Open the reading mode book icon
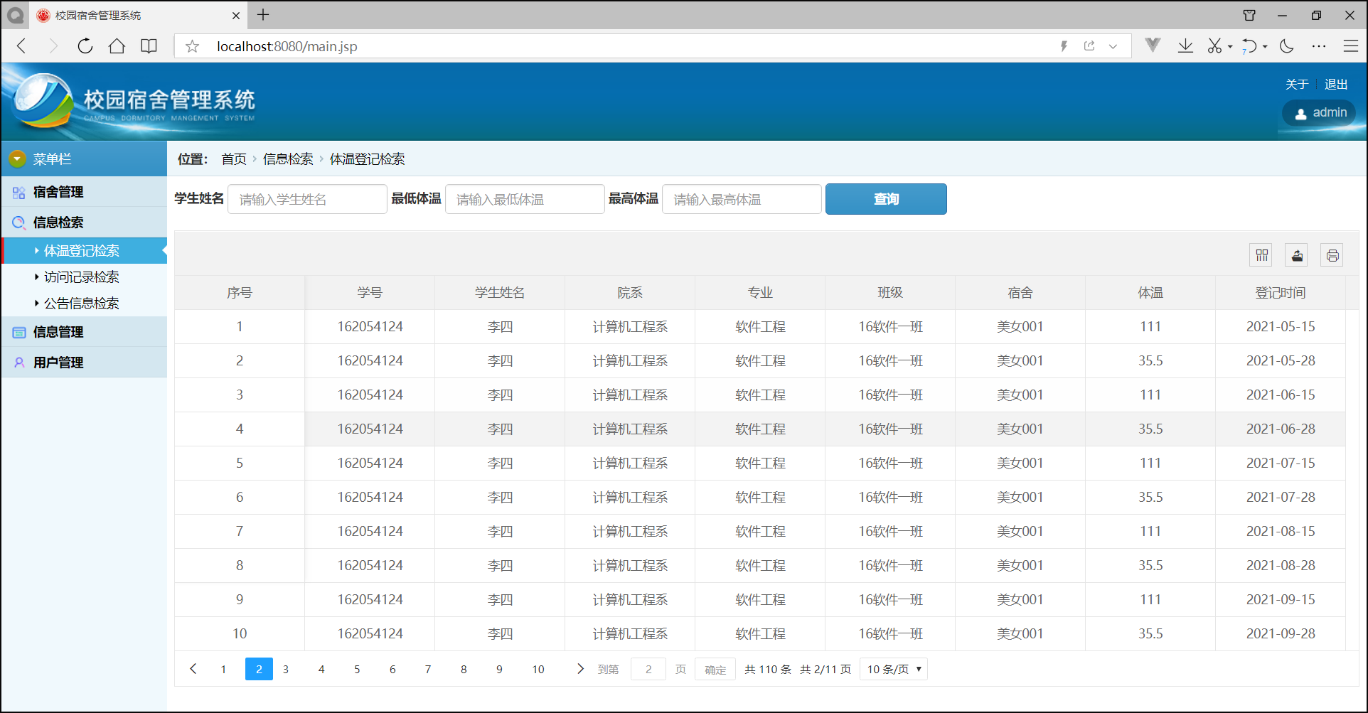Image resolution: width=1368 pixels, height=713 pixels. 149,46
